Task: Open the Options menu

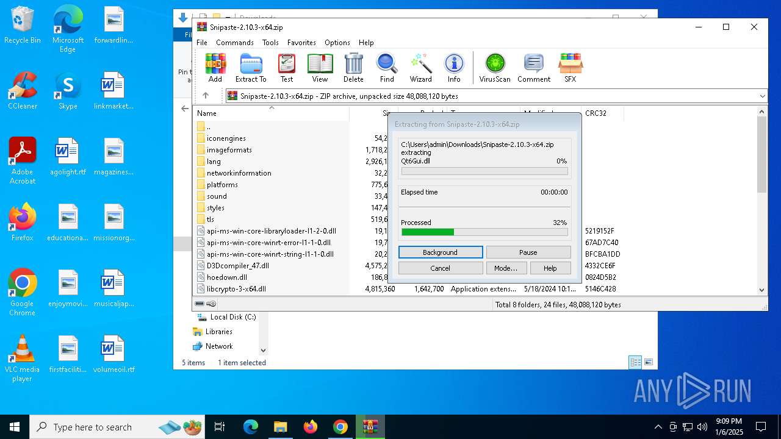Action: [337, 43]
